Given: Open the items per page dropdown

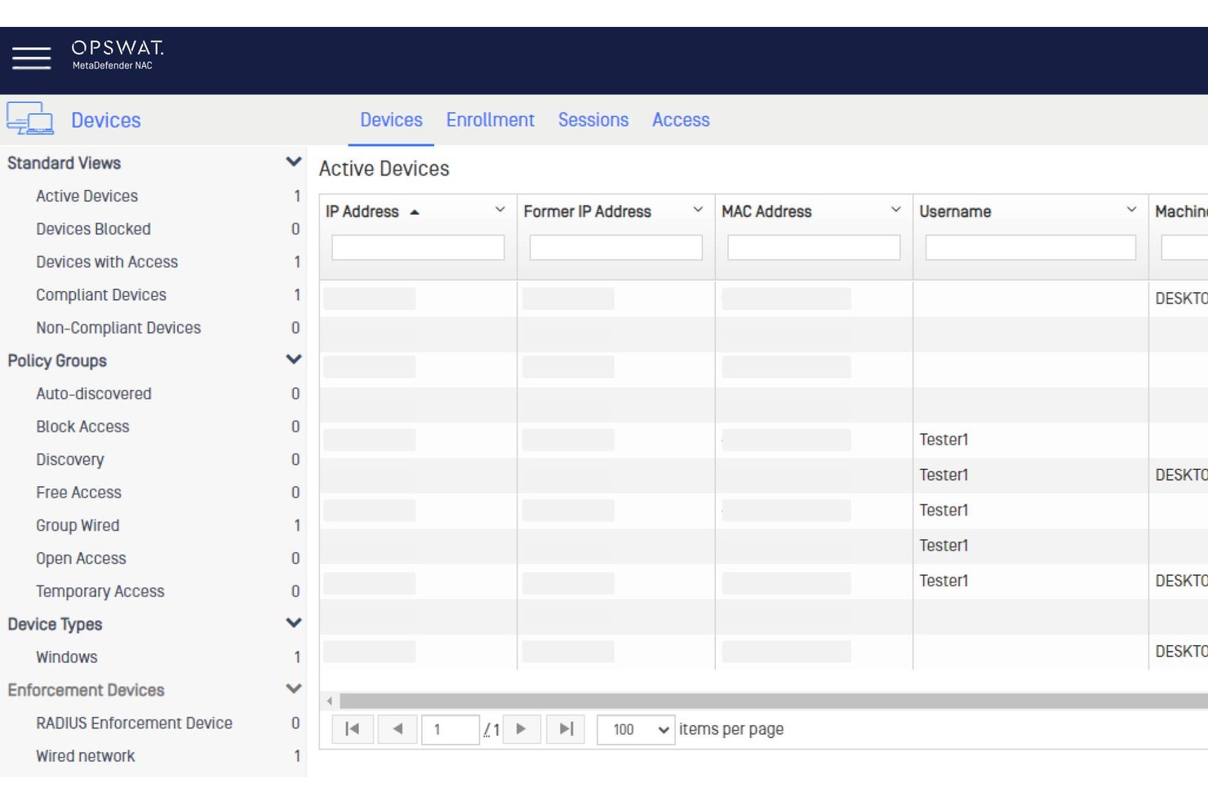Looking at the screenshot, I should coord(636,729).
